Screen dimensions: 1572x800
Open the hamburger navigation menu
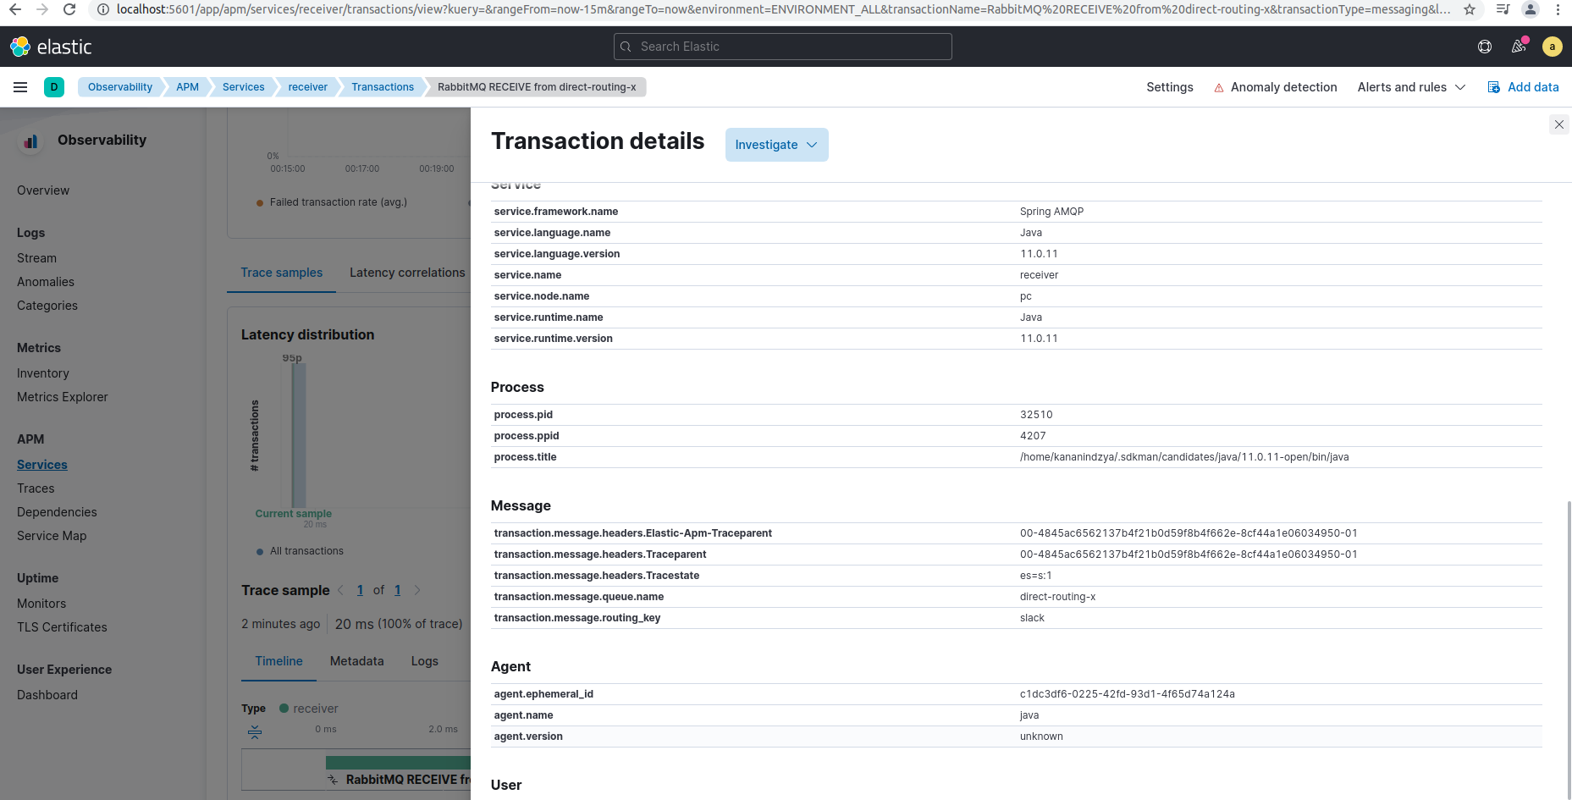tap(20, 87)
